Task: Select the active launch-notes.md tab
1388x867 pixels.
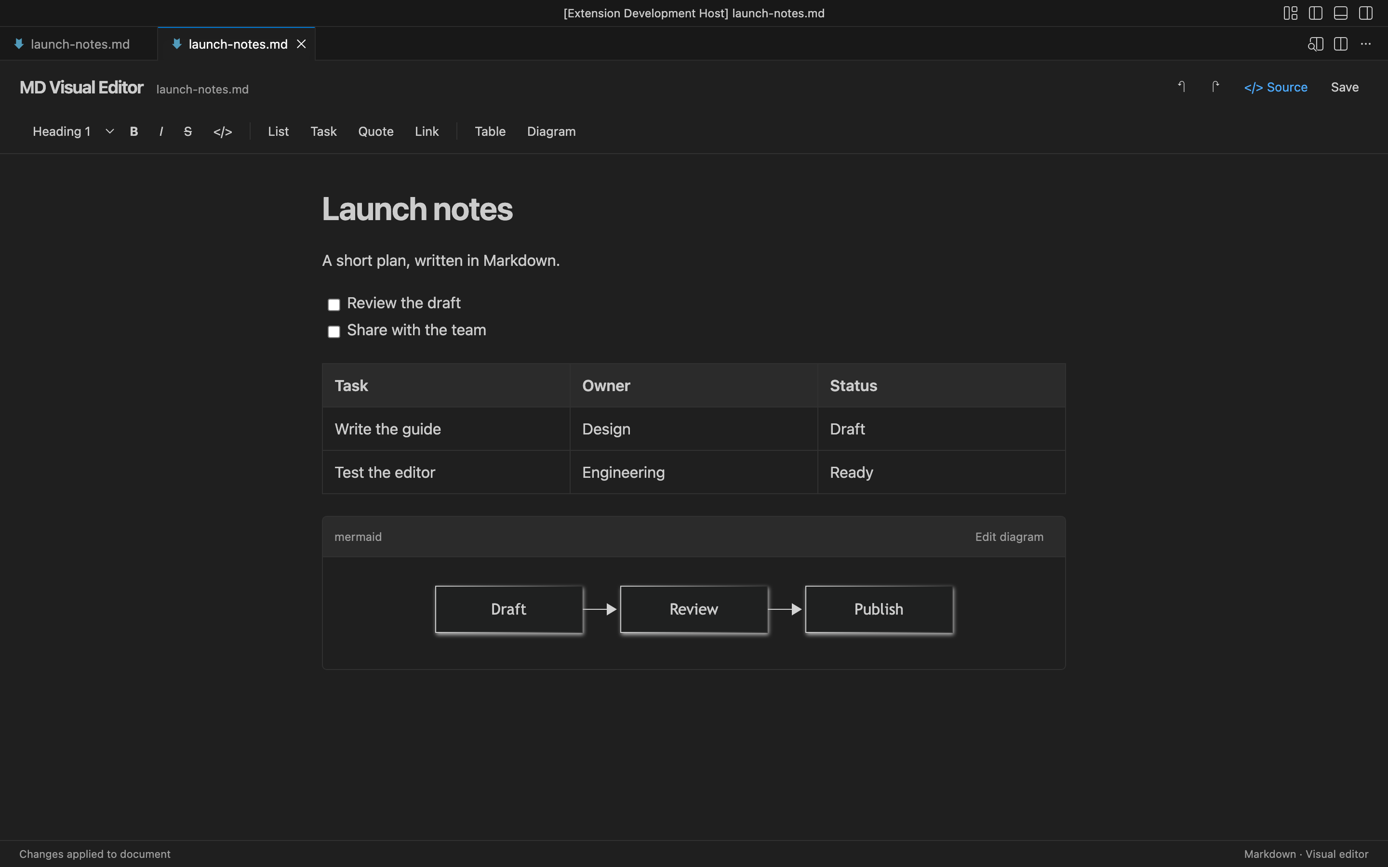Action: [236, 44]
